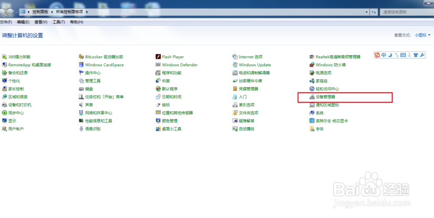Open the 编辑(E) menu
The image size is (434, 218).
pyautogui.click(x=23, y=22)
